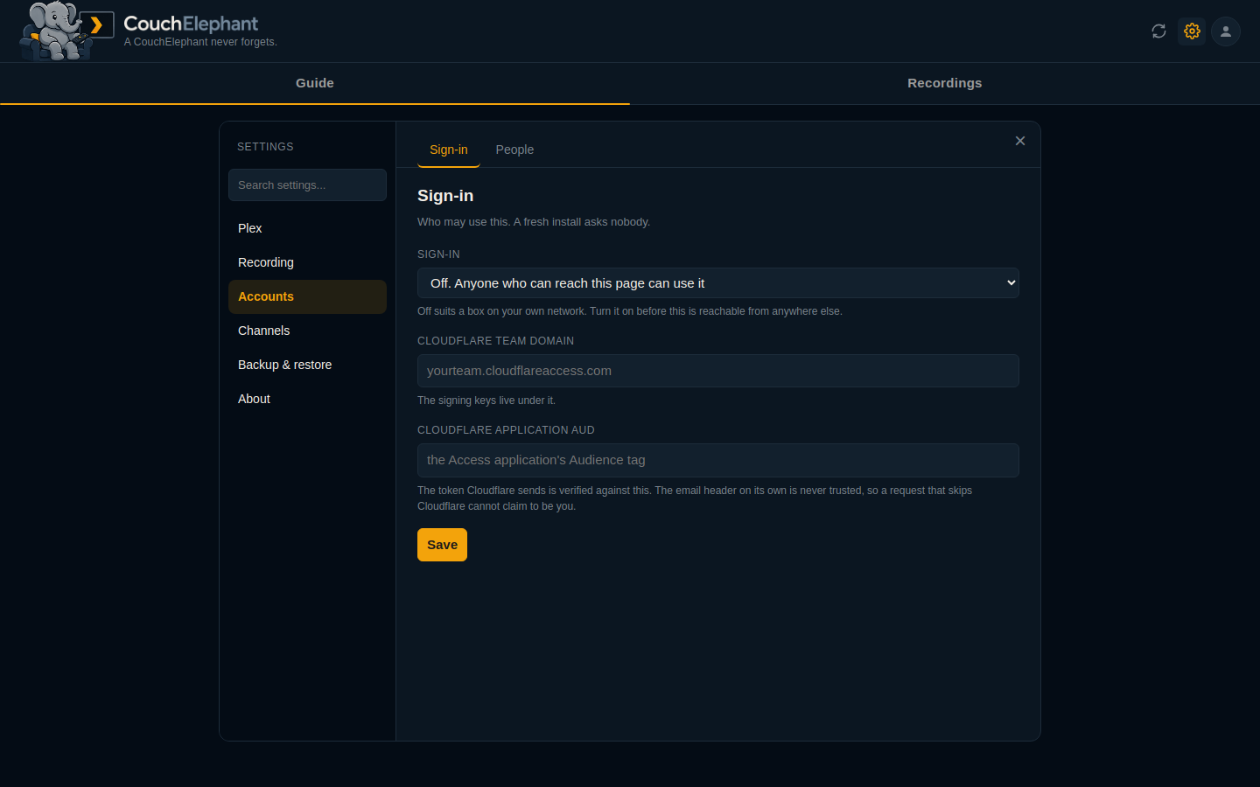This screenshot has height=787, width=1260.
Task: Click the CLOUDFLARE TEAM DOMAIN label
Action: pos(495,341)
